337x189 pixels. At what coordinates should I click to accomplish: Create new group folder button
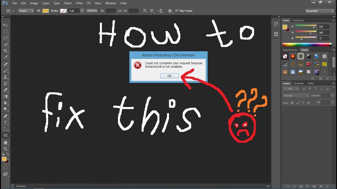(314, 186)
